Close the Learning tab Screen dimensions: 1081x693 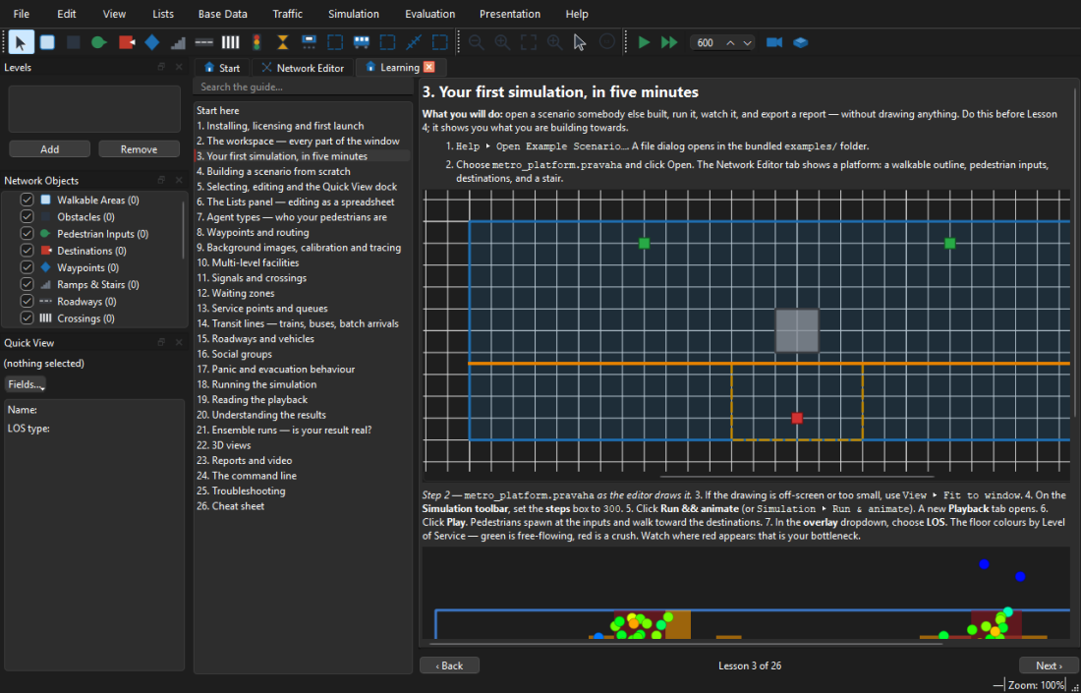pos(428,67)
